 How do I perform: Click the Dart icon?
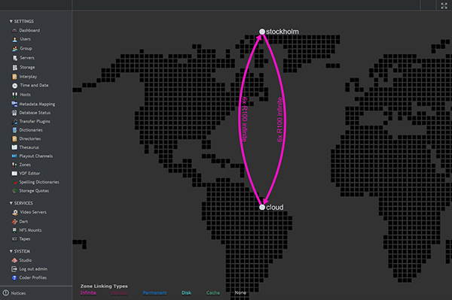coord(14,222)
